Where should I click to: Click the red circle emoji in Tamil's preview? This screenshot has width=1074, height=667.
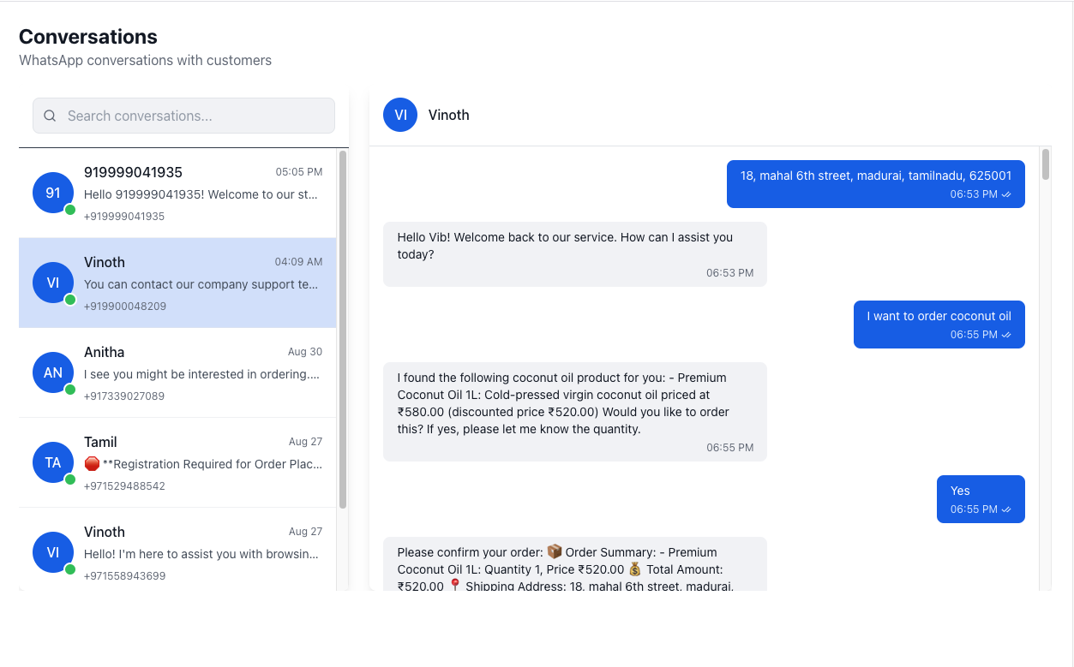tap(91, 463)
